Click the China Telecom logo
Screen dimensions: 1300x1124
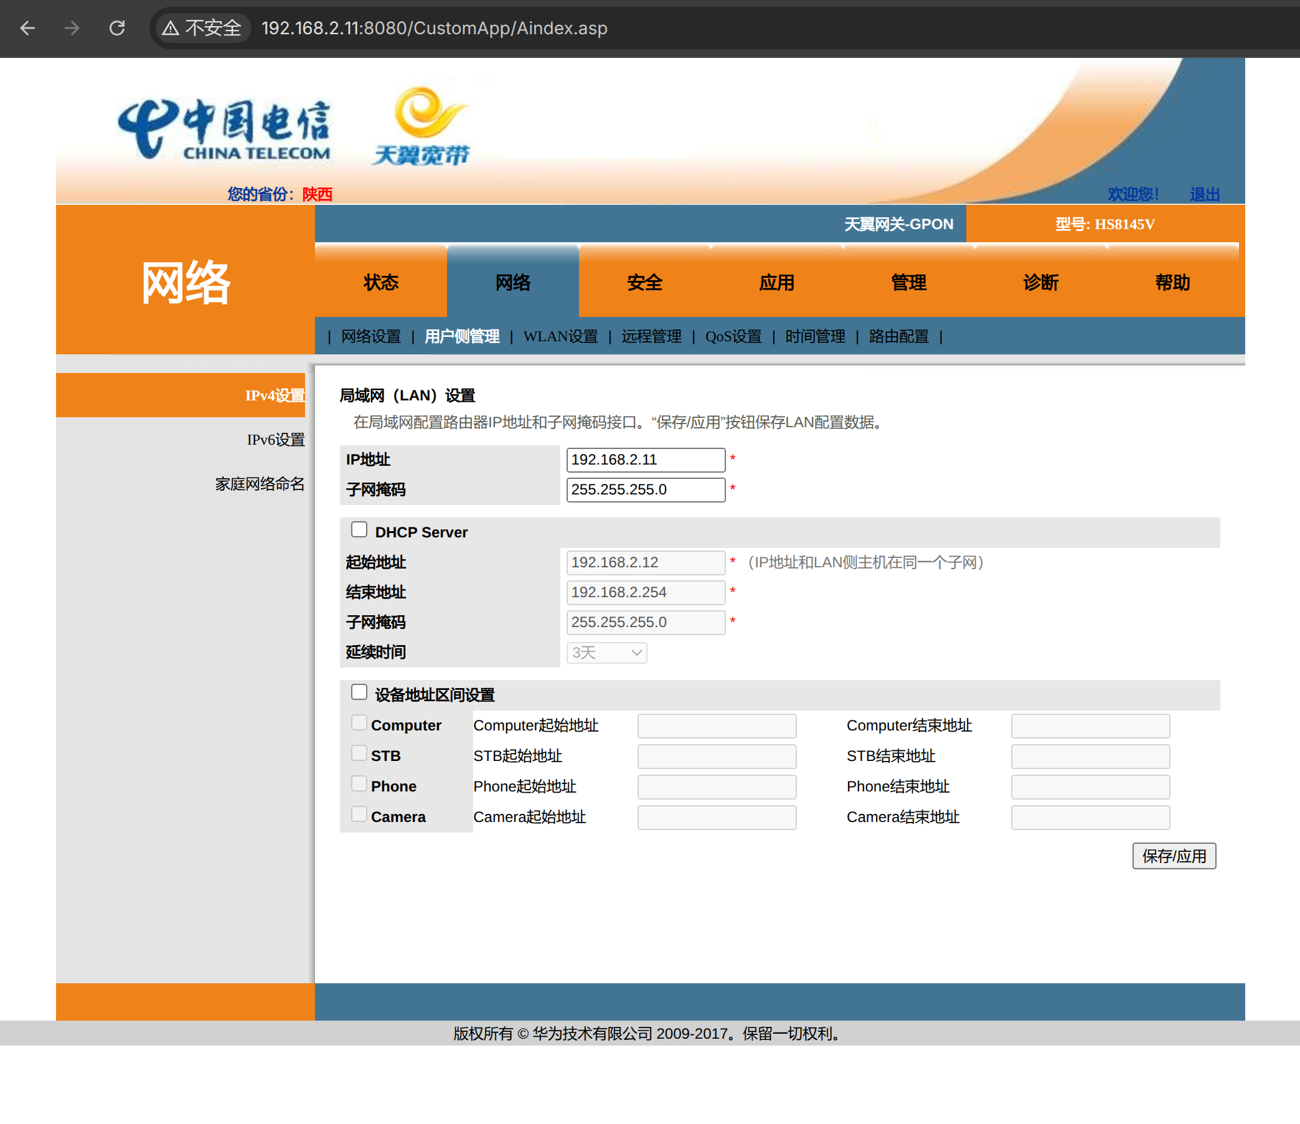225,129
